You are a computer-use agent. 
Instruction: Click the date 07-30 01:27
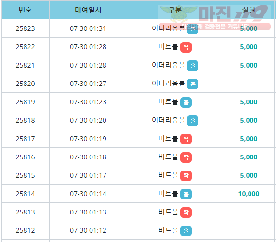point(88,84)
